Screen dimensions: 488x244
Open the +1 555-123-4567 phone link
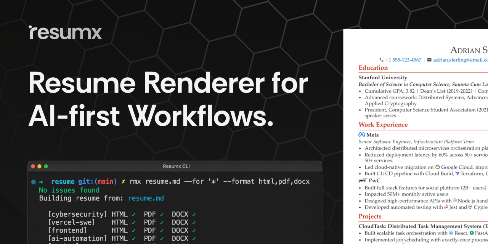point(403,60)
